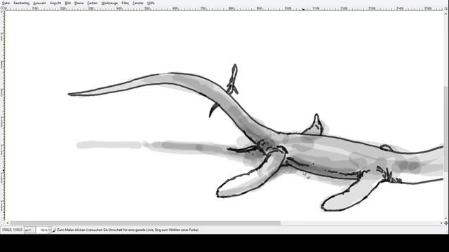Click the horizontal scrollbar thumb

tap(145, 223)
